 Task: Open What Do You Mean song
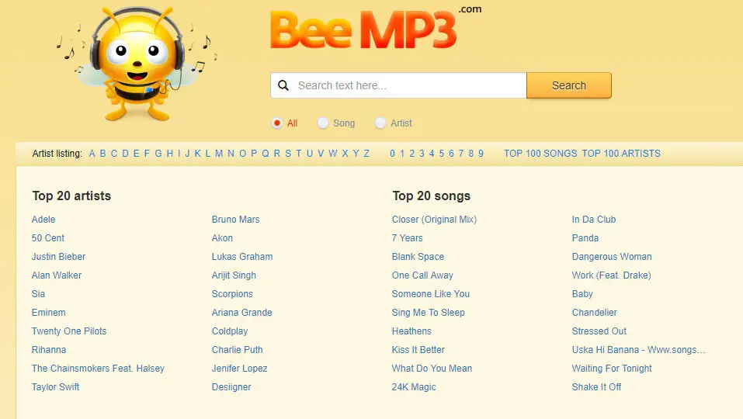(432, 369)
